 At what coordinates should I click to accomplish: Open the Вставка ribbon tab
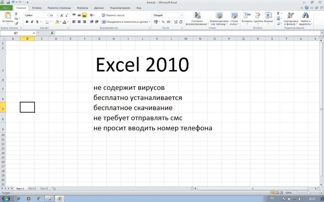point(37,8)
